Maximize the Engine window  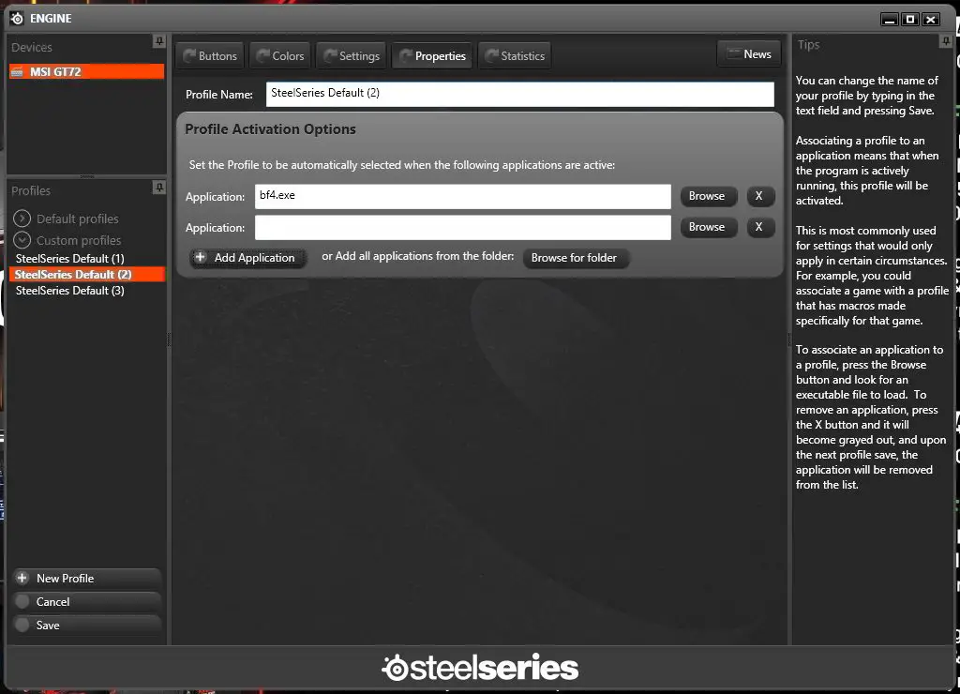[910, 20]
